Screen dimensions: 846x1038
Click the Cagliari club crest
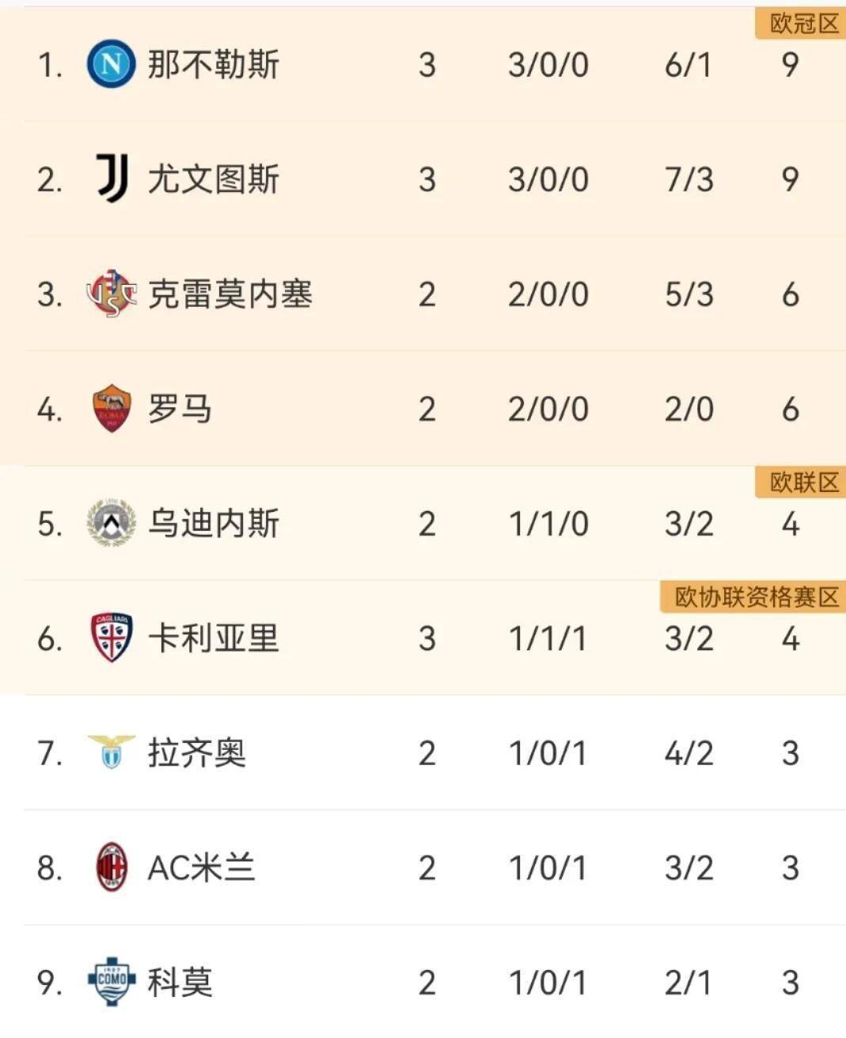point(111,638)
